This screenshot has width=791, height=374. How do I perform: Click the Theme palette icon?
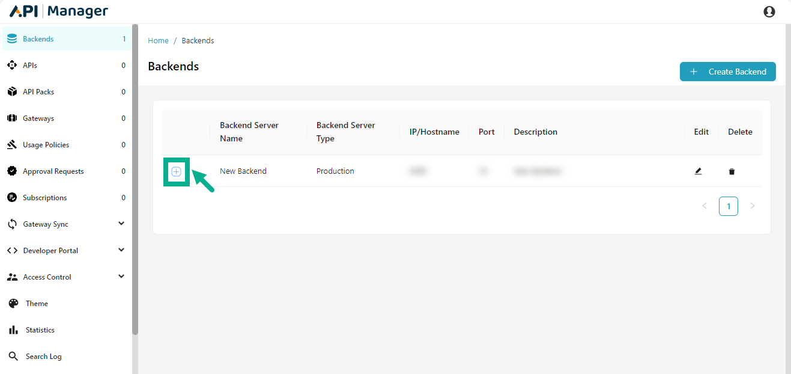coord(13,304)
